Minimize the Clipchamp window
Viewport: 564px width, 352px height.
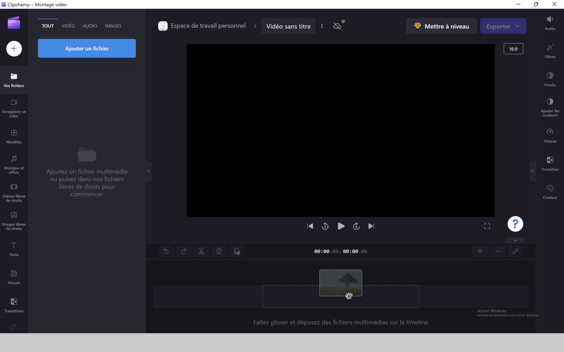tap(518, 4)
